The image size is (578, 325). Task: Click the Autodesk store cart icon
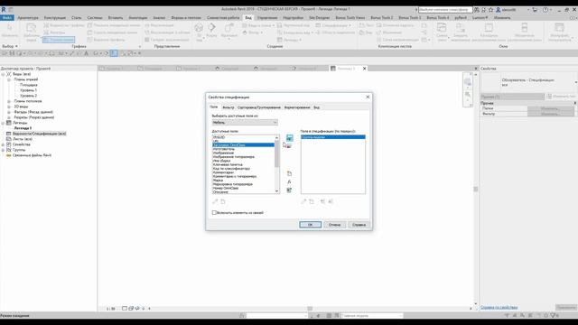(x=535, y=10)
